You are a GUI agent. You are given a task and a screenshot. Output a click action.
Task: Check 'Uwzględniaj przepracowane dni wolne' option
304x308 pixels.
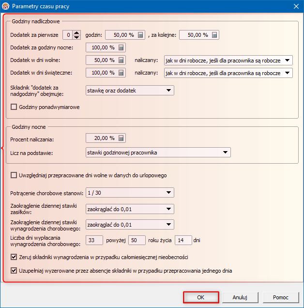click(14, 175)
